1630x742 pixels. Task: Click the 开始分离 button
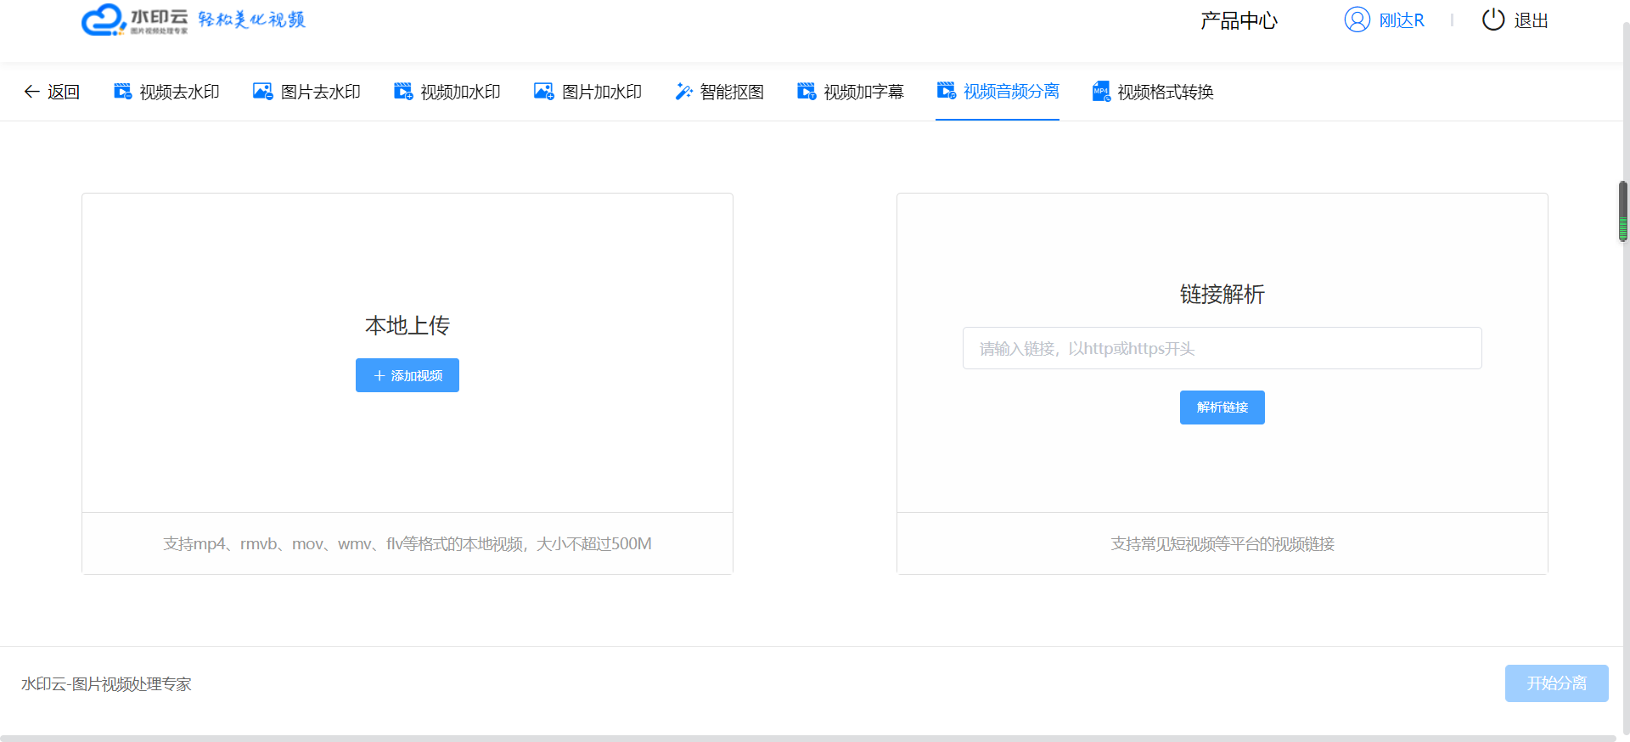click(x=1556, y=683)
